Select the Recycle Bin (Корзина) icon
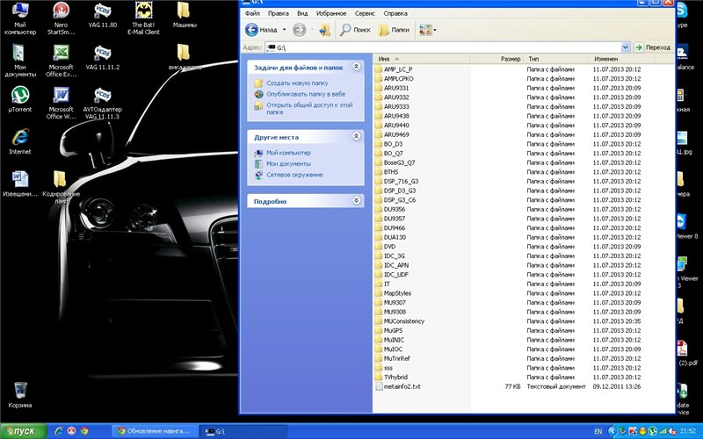 [19, 390]
